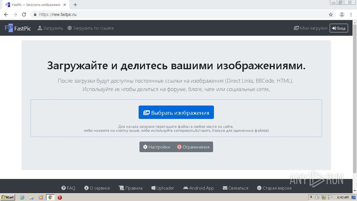Viewport: 357px width, 201px height.
Task: Click the upload icon beside Загрузить
Action: [40, 28]
